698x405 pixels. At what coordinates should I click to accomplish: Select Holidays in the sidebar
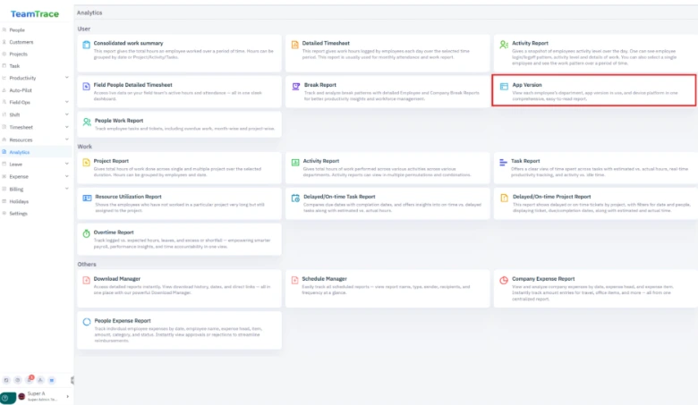click(x=19, y=201)
